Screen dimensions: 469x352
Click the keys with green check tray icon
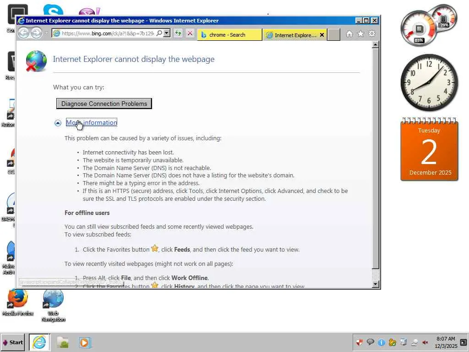point(393,342)
